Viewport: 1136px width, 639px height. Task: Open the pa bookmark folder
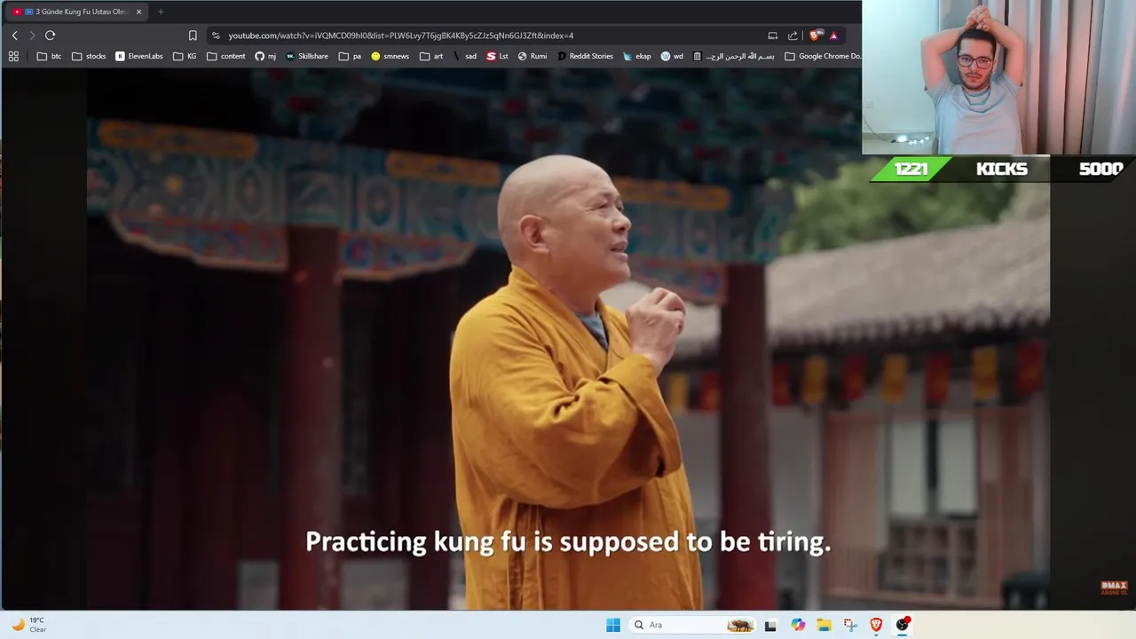[350, 56]
